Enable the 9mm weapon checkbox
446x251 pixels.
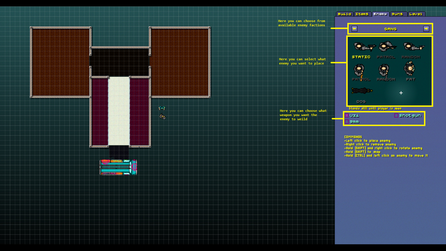point(347,122)
